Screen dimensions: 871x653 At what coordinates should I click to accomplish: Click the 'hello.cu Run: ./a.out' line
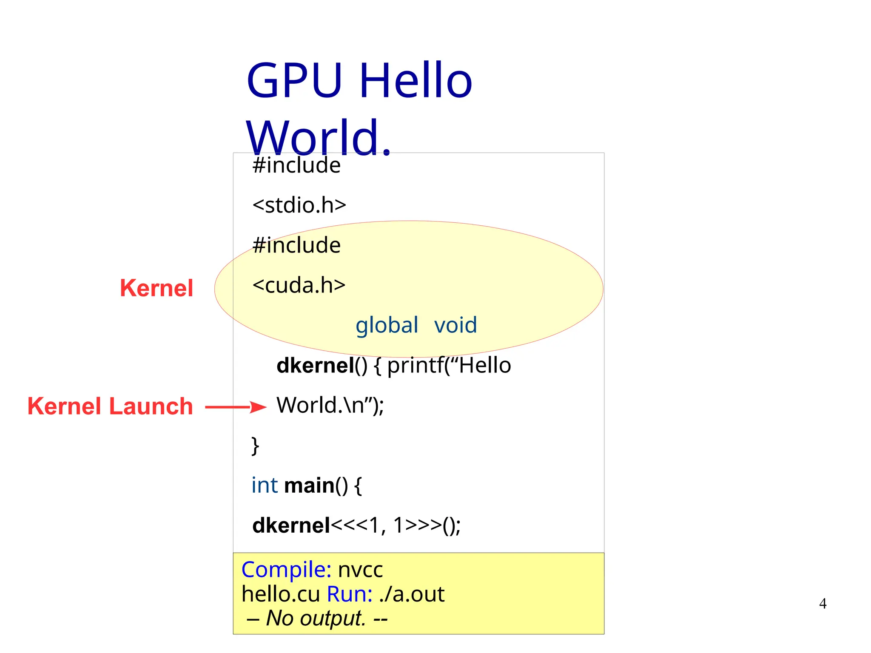coord(343,594)
